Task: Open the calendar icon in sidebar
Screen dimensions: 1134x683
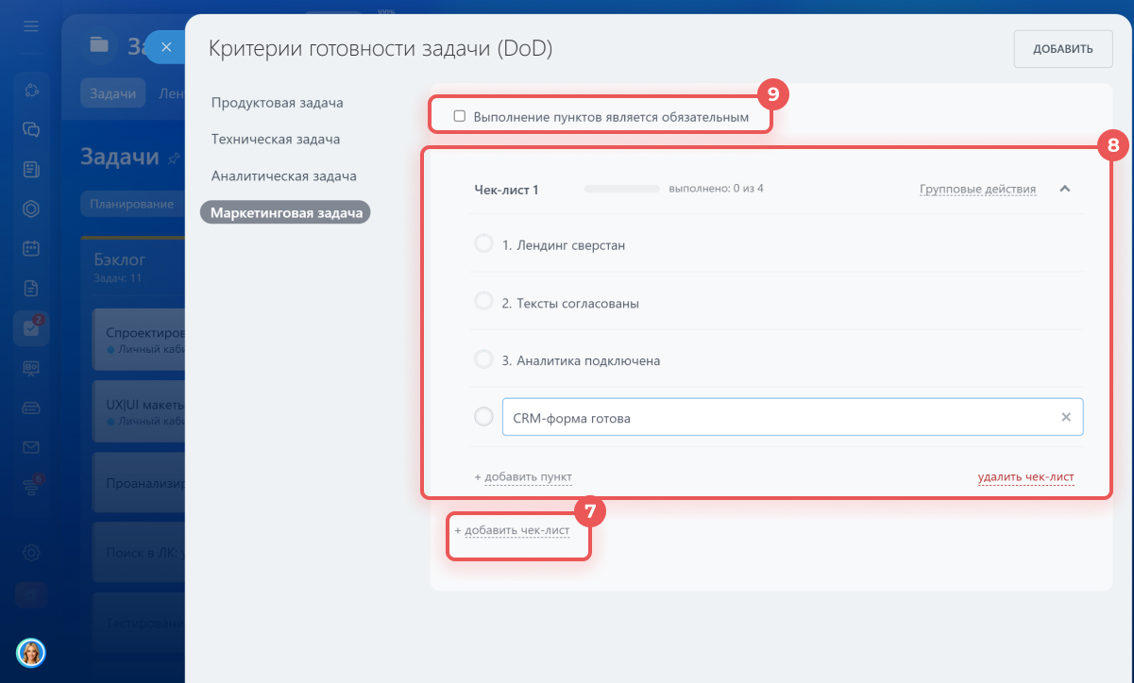Action: (x=31, y=248)
